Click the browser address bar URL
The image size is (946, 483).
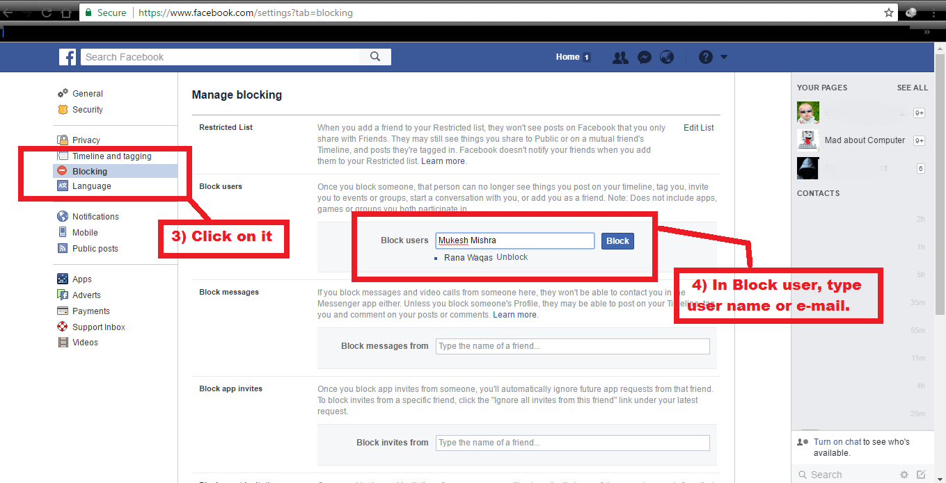click(x=245, y=13)
